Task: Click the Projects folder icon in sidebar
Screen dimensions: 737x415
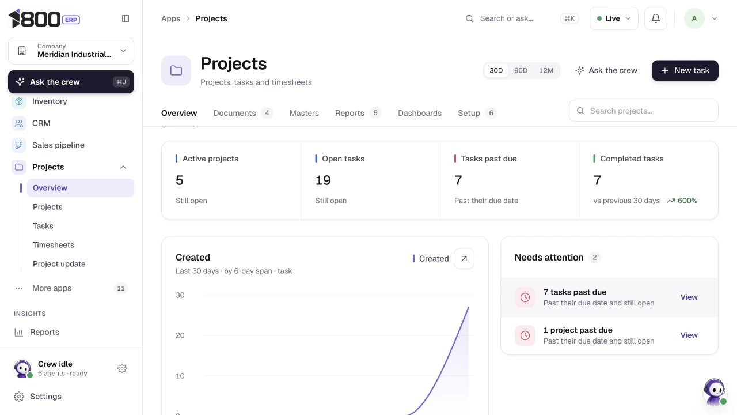Action: point(19,167)
